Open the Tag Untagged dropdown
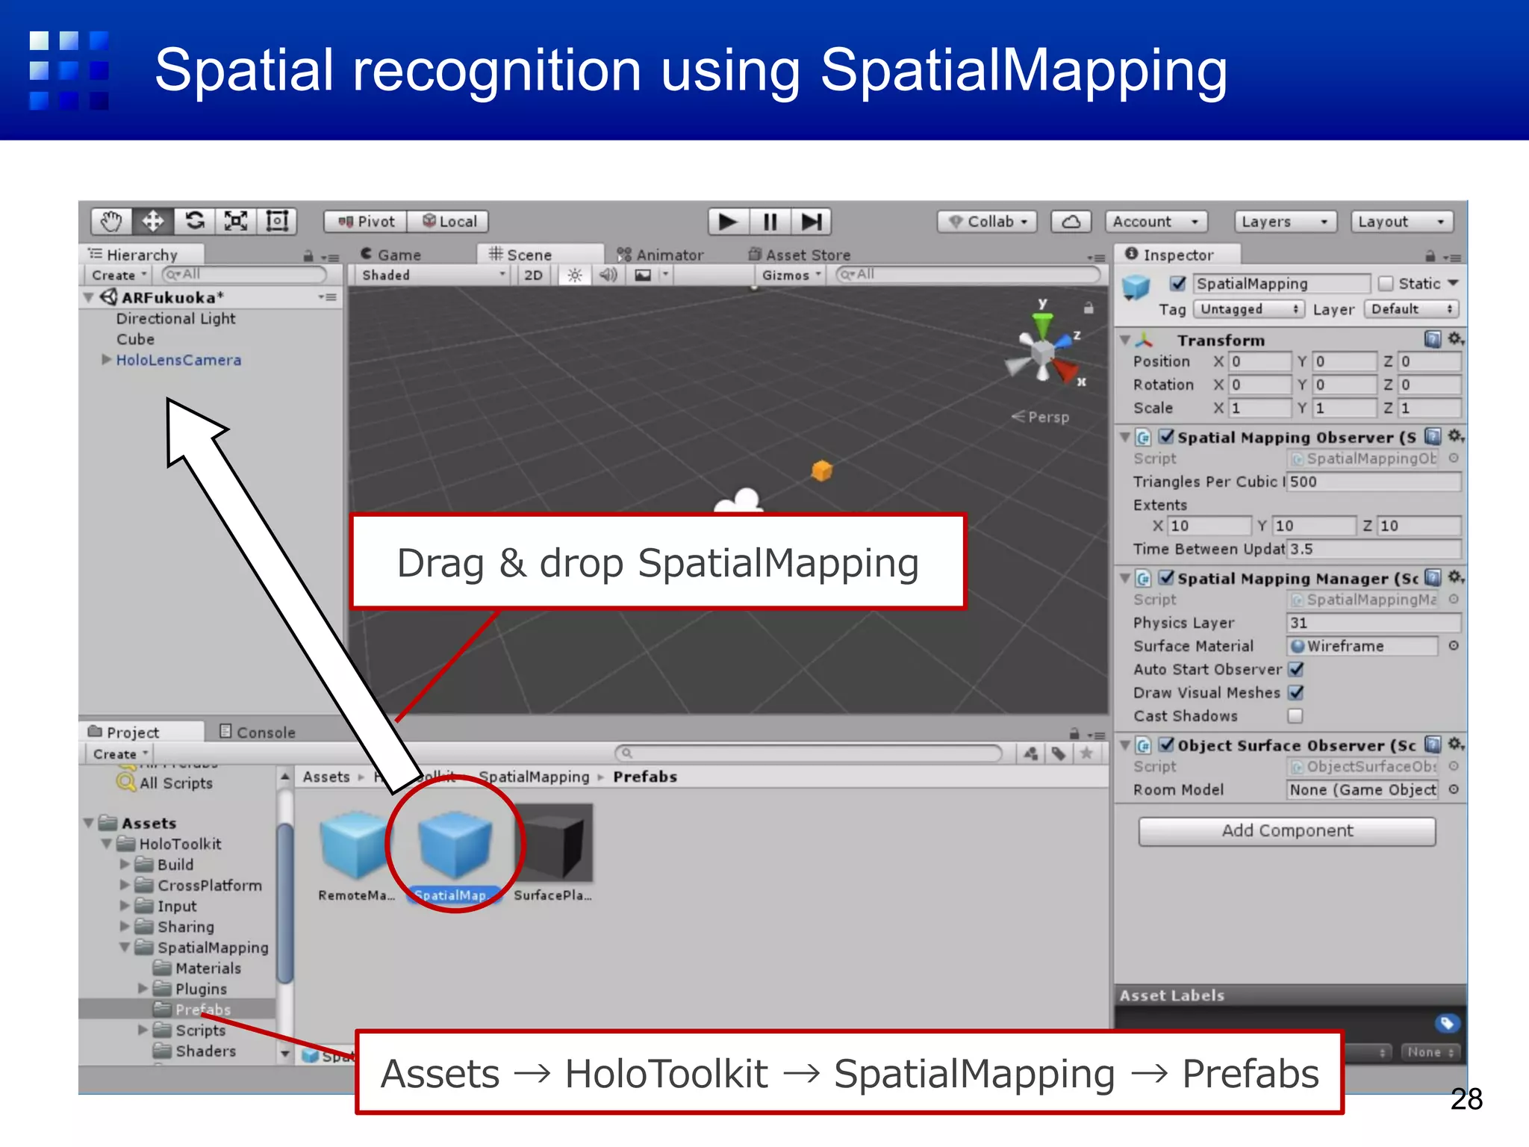1529x1147 pixels. 1248,309
